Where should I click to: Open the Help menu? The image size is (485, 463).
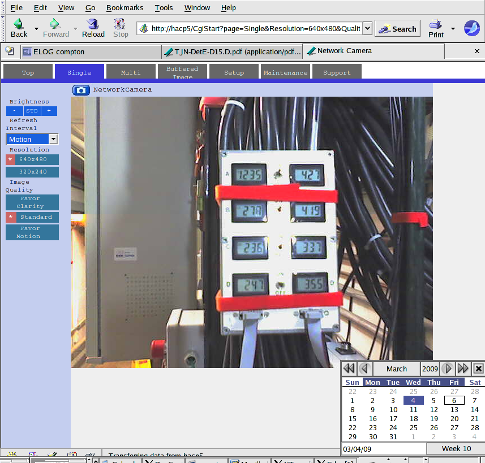228,8
